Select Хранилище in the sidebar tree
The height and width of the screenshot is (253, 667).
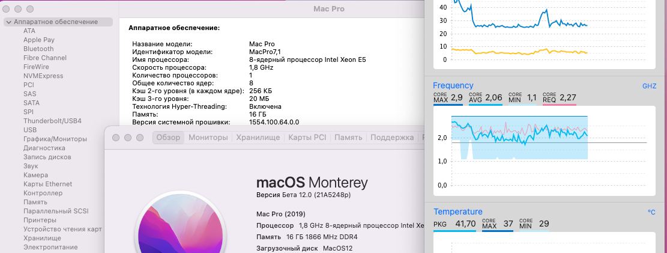click(x=42, y=238)
